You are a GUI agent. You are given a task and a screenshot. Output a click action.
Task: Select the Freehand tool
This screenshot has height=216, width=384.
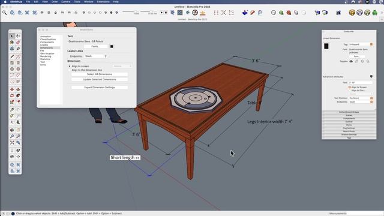tap(18, 56)
